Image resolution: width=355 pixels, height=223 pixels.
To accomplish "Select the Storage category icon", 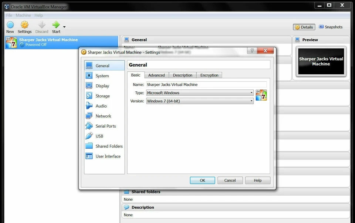I will pos(89,95).
